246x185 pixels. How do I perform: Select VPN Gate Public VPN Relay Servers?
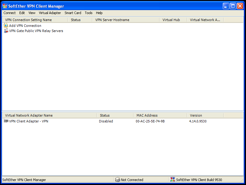click(x=36, y=31)
